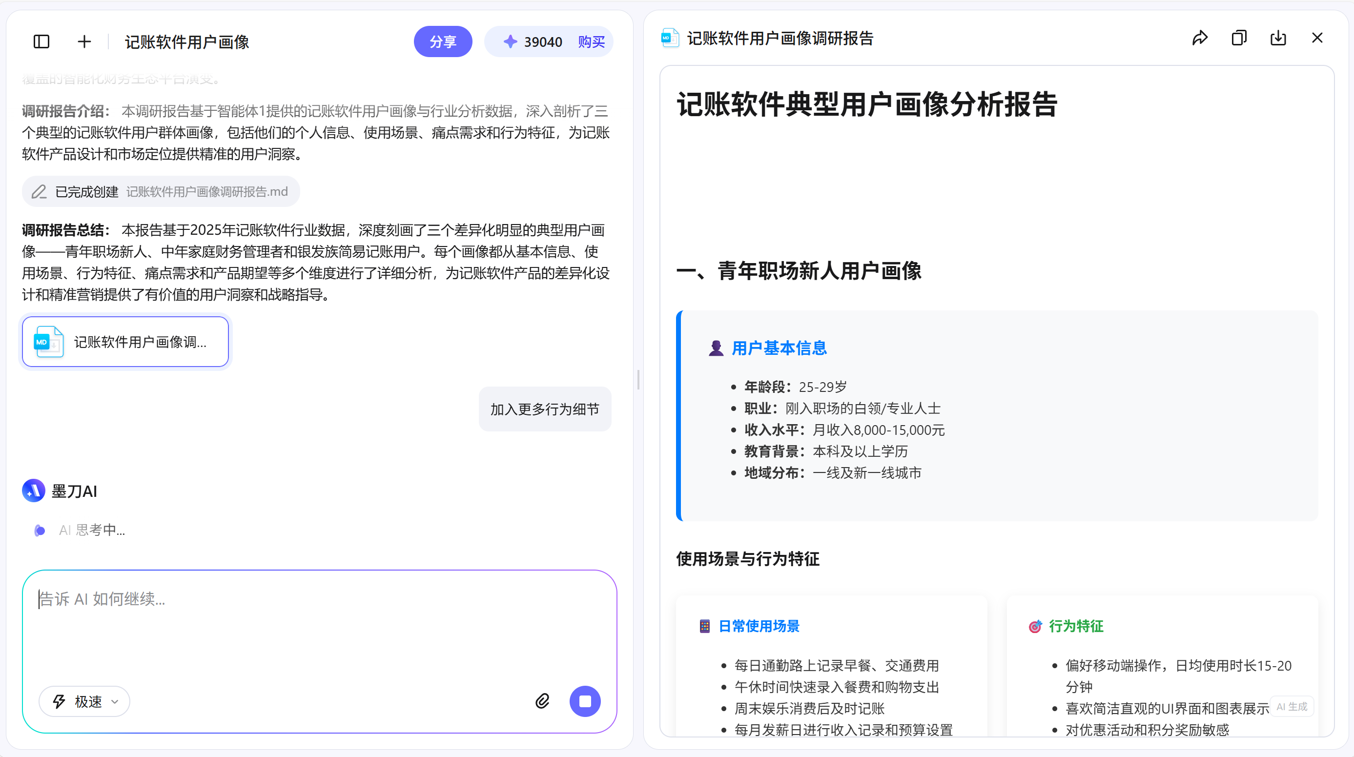Stop AI generation with the blue stop button
The width and height of the screenshot is (1354, 757).
click(x=585, y=701)
